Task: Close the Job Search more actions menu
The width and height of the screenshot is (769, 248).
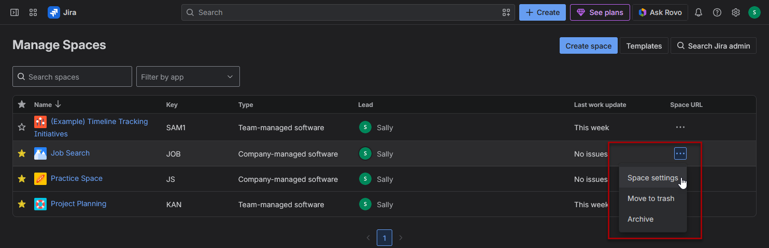Action: (x=680, y=153)
